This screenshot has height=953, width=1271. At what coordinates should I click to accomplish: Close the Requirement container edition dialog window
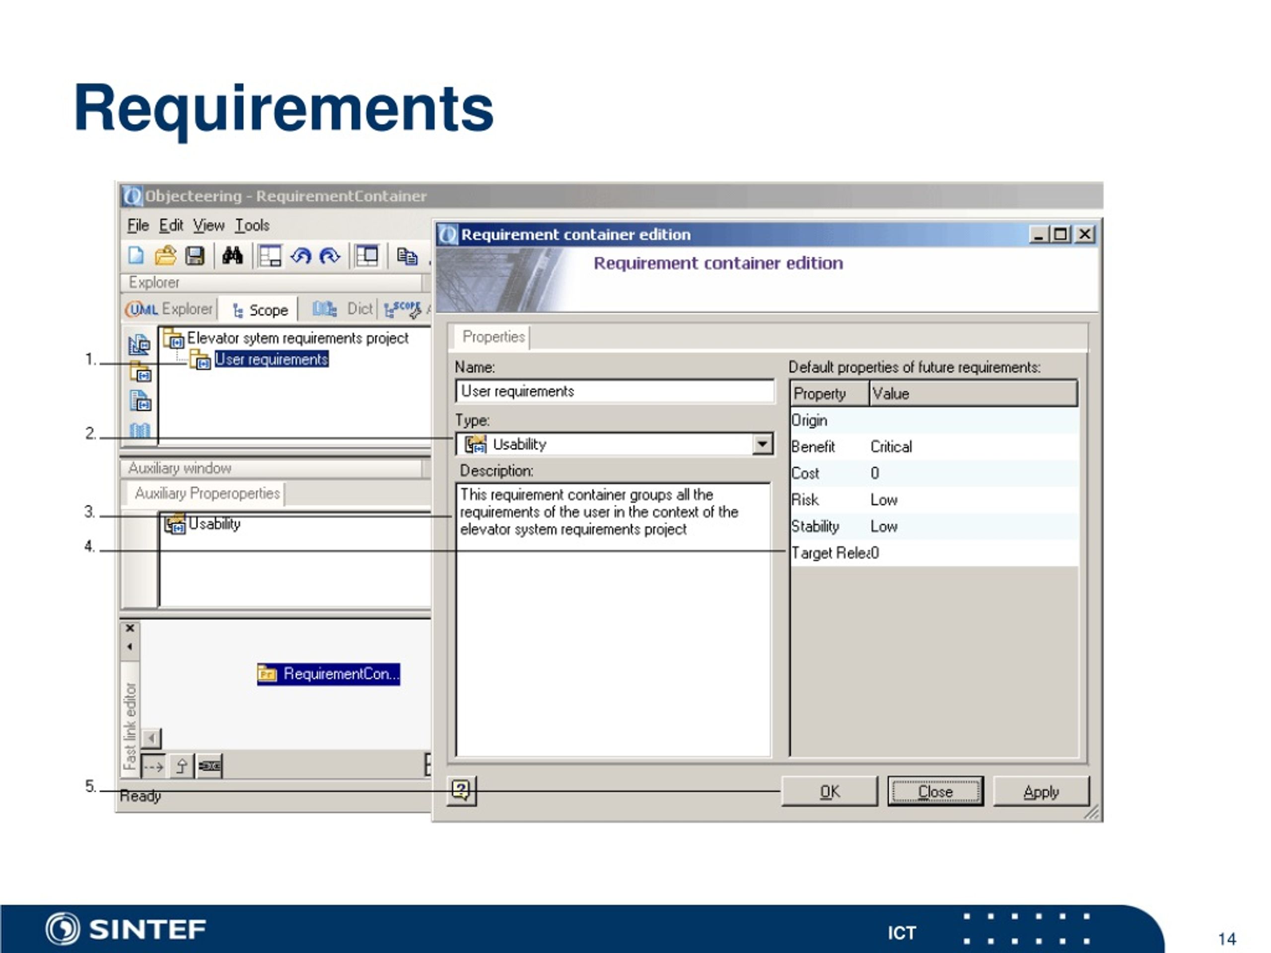click(1085, 234)
